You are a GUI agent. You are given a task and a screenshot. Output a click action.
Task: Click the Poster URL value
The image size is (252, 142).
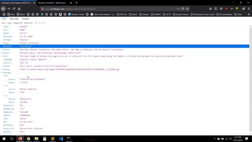click(70, 69)
